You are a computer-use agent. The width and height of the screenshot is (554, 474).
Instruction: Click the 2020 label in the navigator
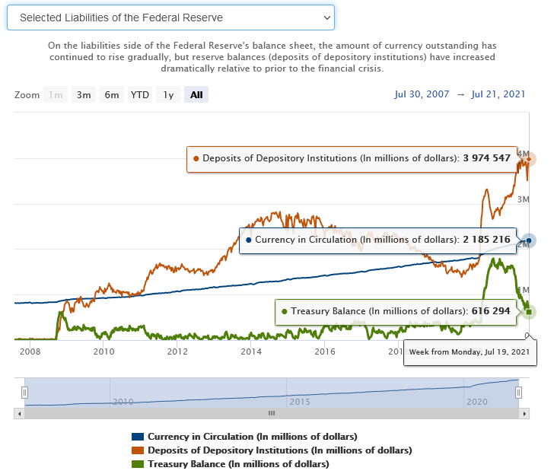(477, 402)
